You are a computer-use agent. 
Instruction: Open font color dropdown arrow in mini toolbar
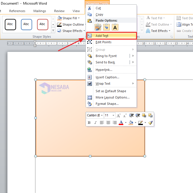click(126, 123)
